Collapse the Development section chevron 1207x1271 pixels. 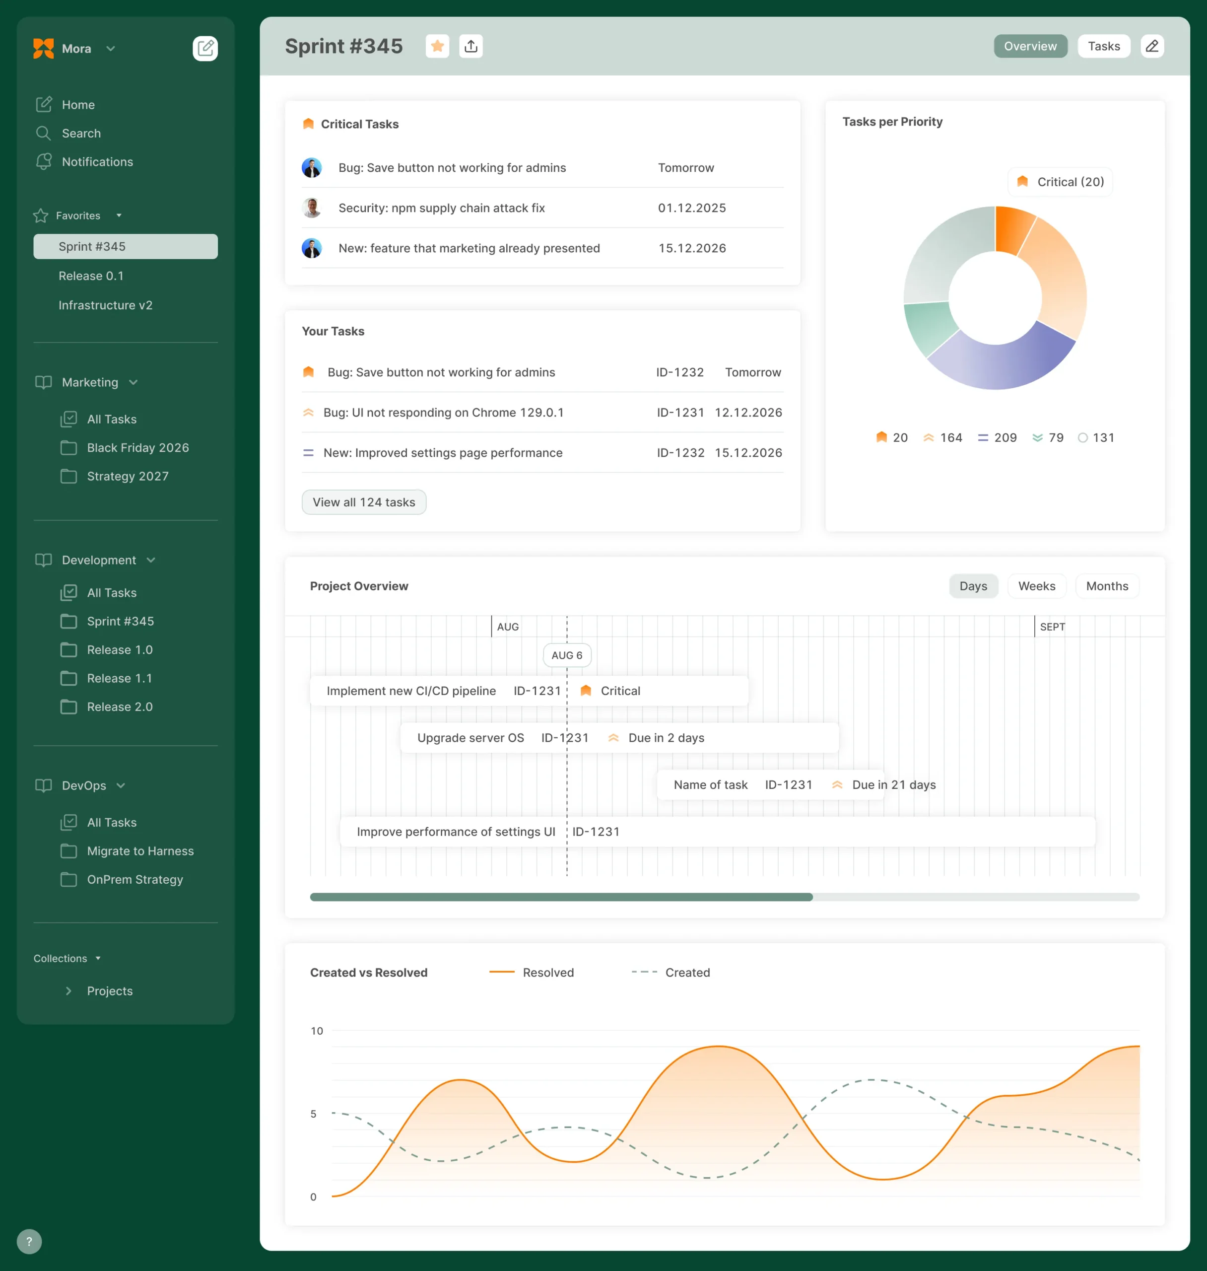[x=151, y=560]
